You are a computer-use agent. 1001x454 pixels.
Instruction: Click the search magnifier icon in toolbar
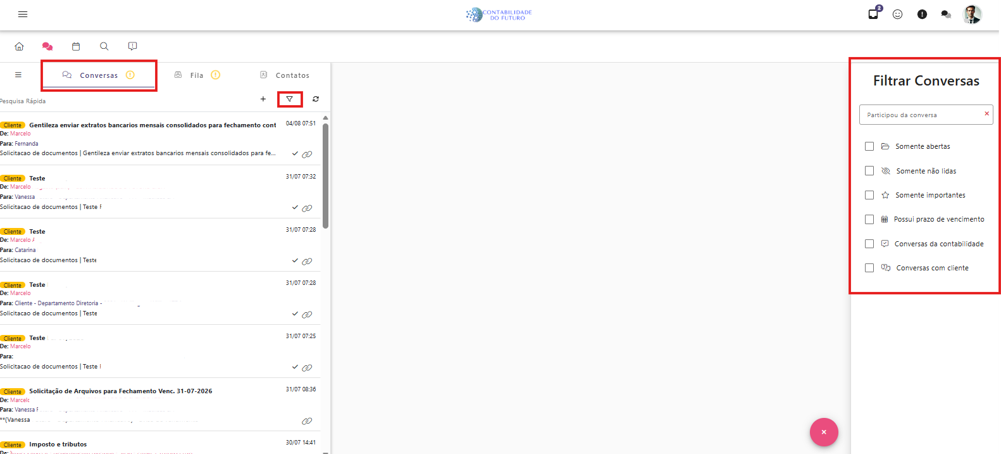coord(104,46)
